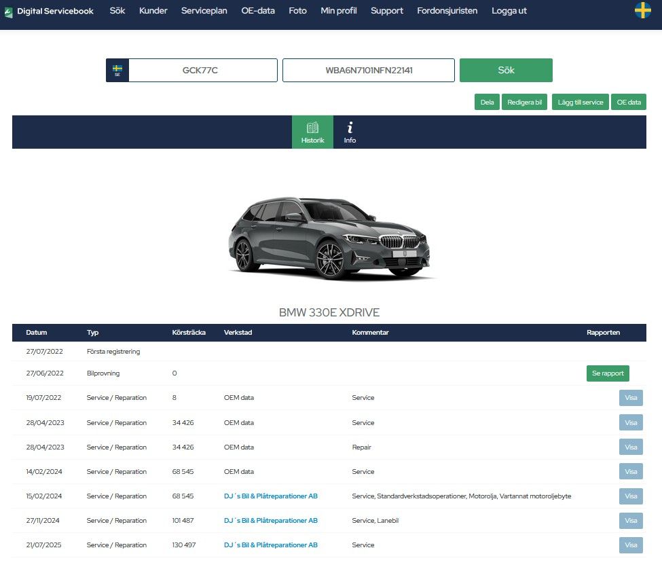Click the Dela button
Viewport: 662px width, 569px height.
(487, 103)
